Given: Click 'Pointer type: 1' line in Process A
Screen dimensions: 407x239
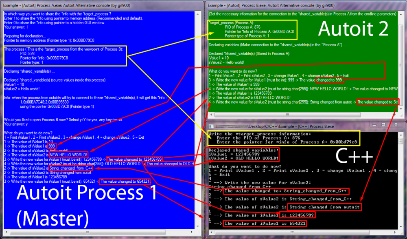Looking at the screenshot, I should coord(32,62).
